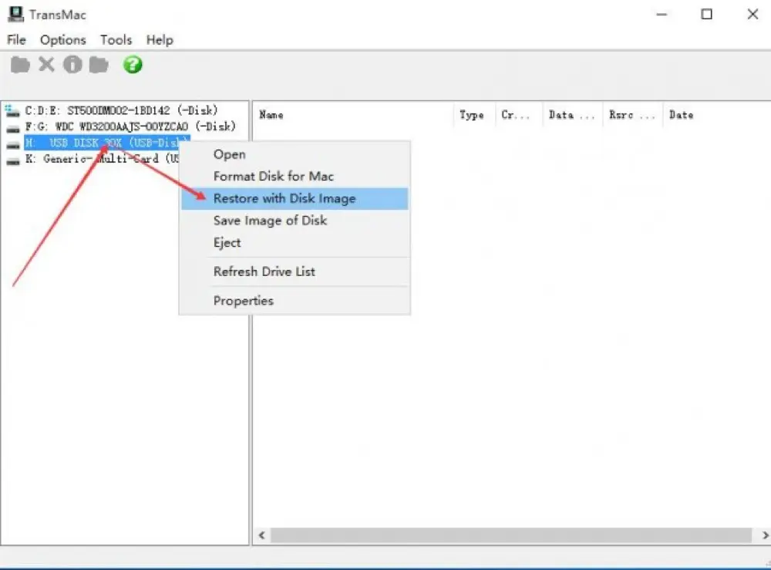Viewport: 771px width, 570px height.
Task: Click the open folder toolbar icon
Action: click(x=20, y=65)
